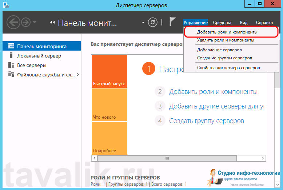The image size is (283, 190).
Task: Choose Добавить роли и компоненты menu entry
Action: [x=227, y=32]
